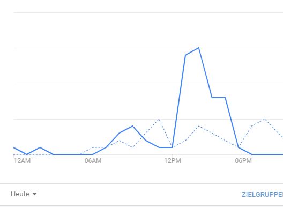Open the Heute date range dropdown
The height and width of the screenshot is (207, 283).
[x=24, y=194]
